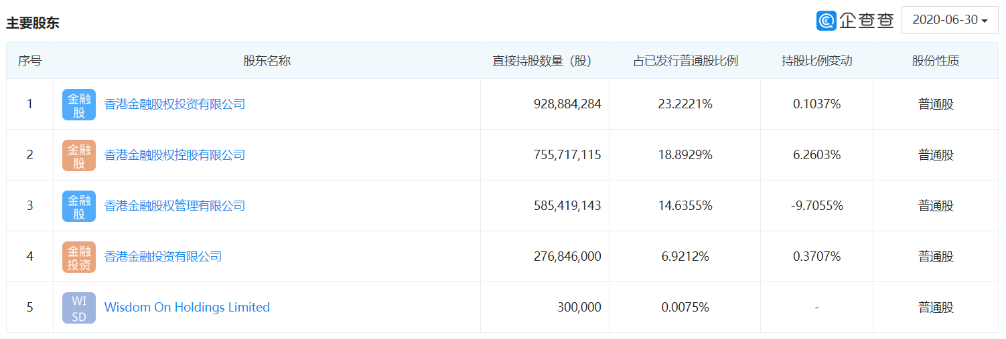This screenshot has width=1006, height=339.
Task: Click the 股份性质 column header
Action: pos(936,61)
